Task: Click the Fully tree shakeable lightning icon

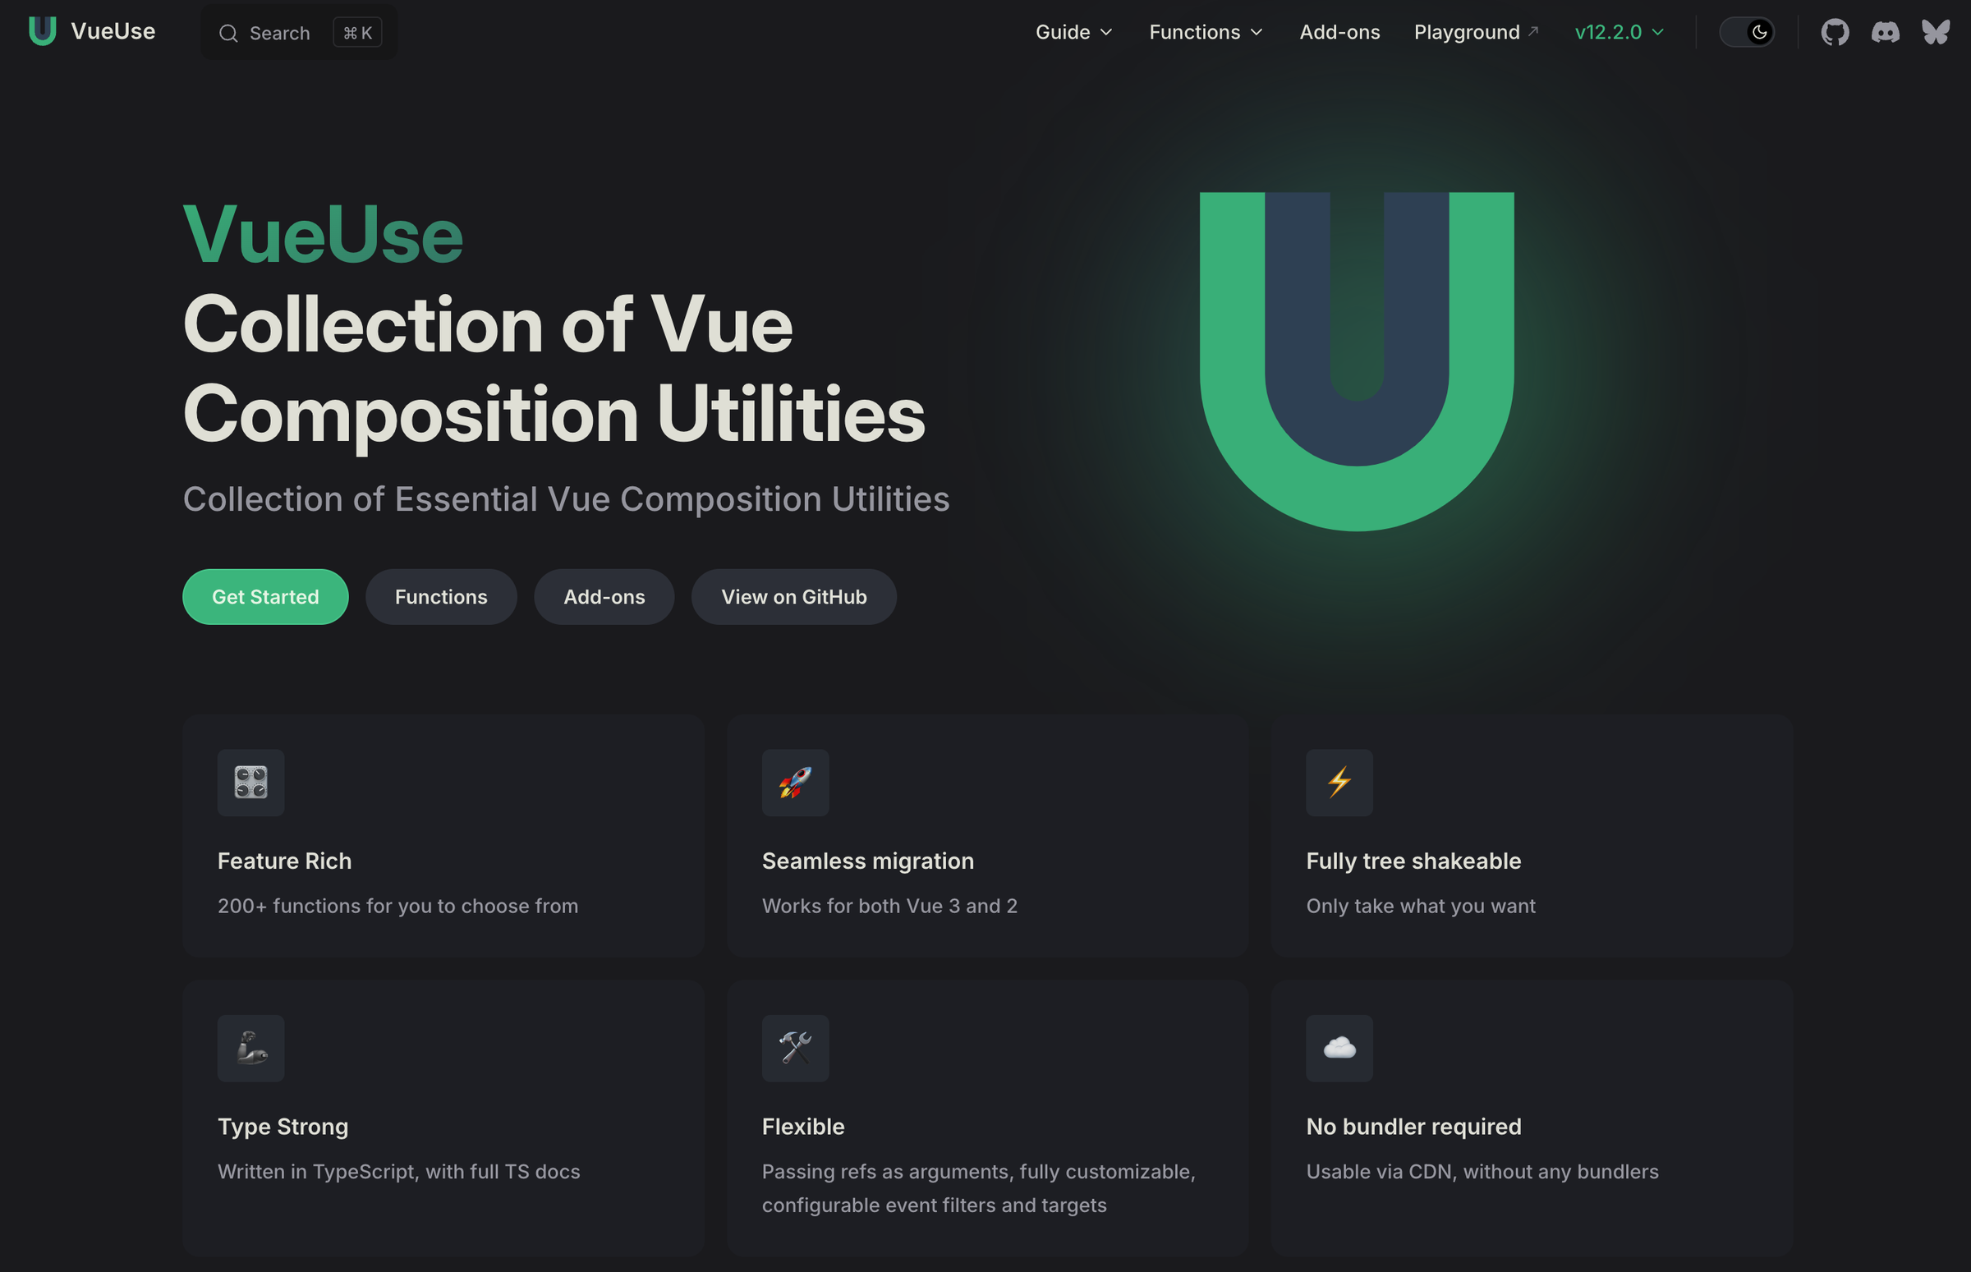Action: click(1338, 781)
